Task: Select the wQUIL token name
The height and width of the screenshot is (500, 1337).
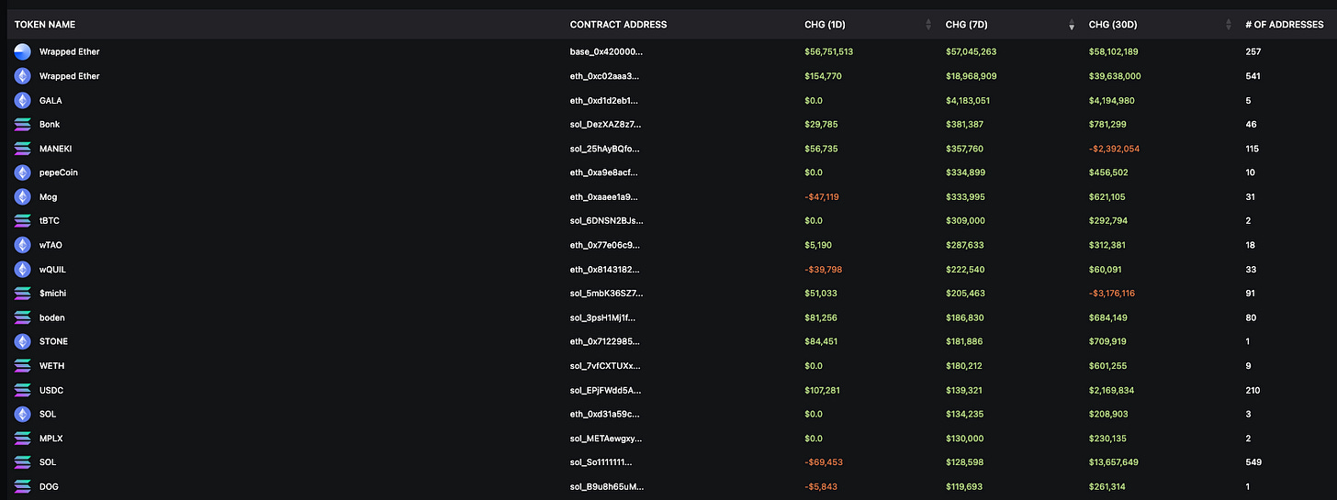Action: (x=52, y=269)
